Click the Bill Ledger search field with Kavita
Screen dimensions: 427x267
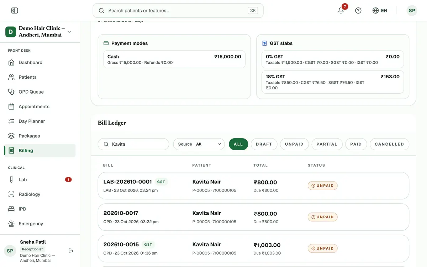pos(133,144)
